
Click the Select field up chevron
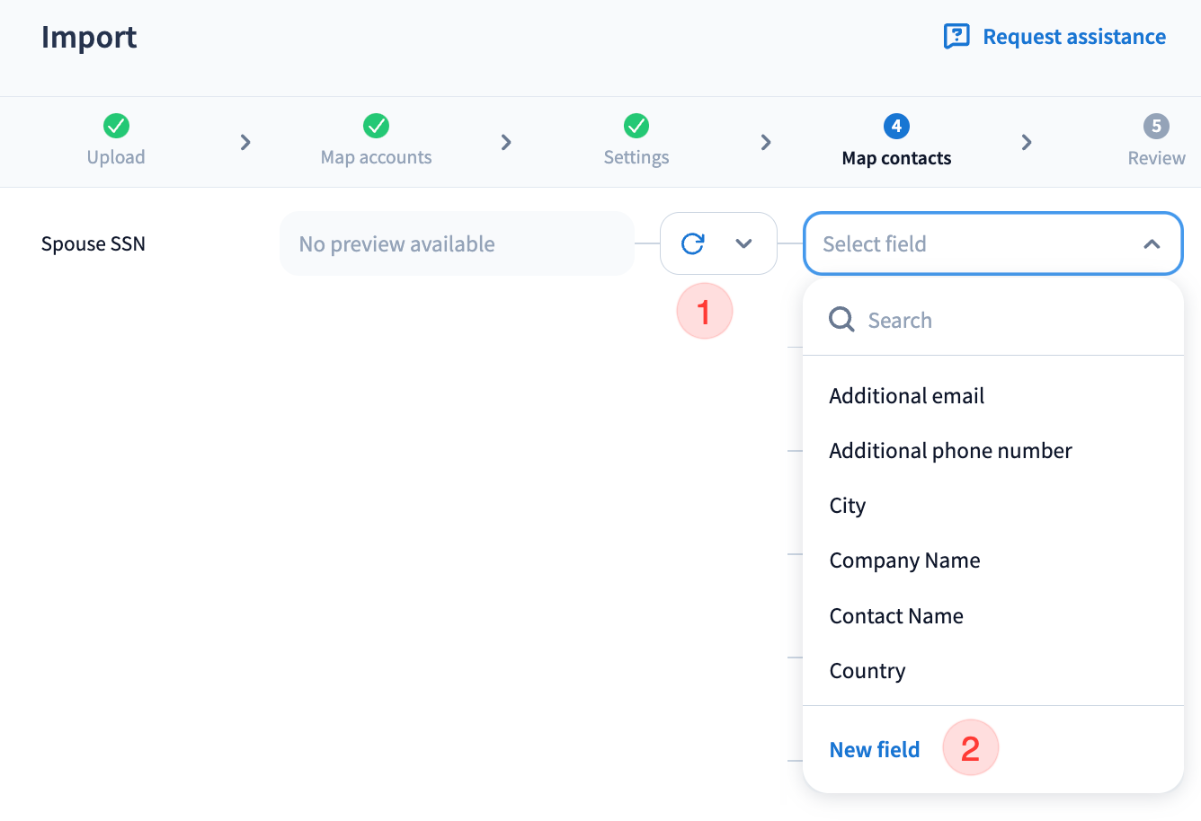click(1152, 244)
